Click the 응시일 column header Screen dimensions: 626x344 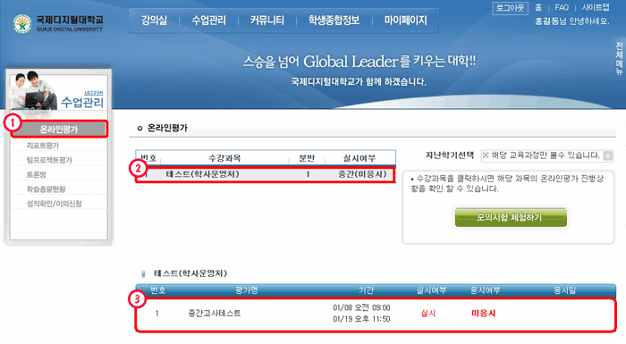point(564,290)
